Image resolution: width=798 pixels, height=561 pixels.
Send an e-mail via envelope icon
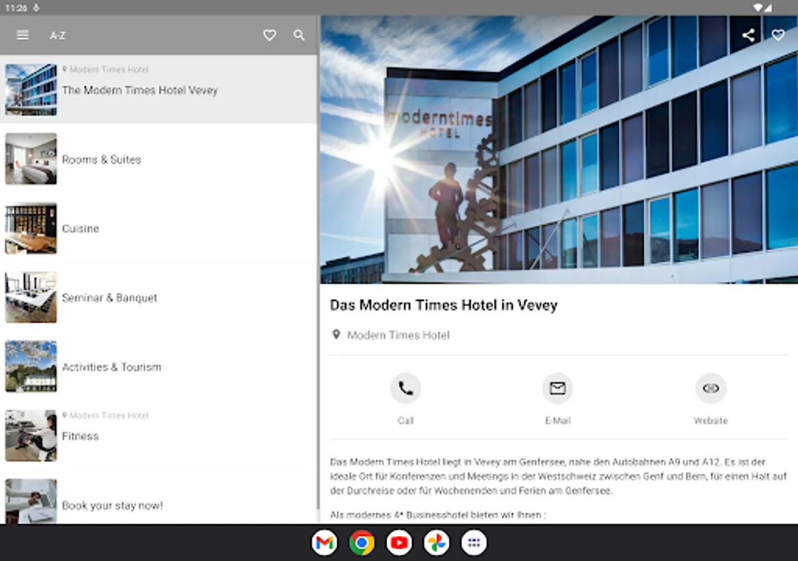coord(558,389)
